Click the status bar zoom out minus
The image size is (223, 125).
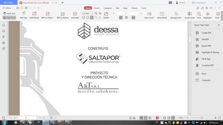[187, 118]
